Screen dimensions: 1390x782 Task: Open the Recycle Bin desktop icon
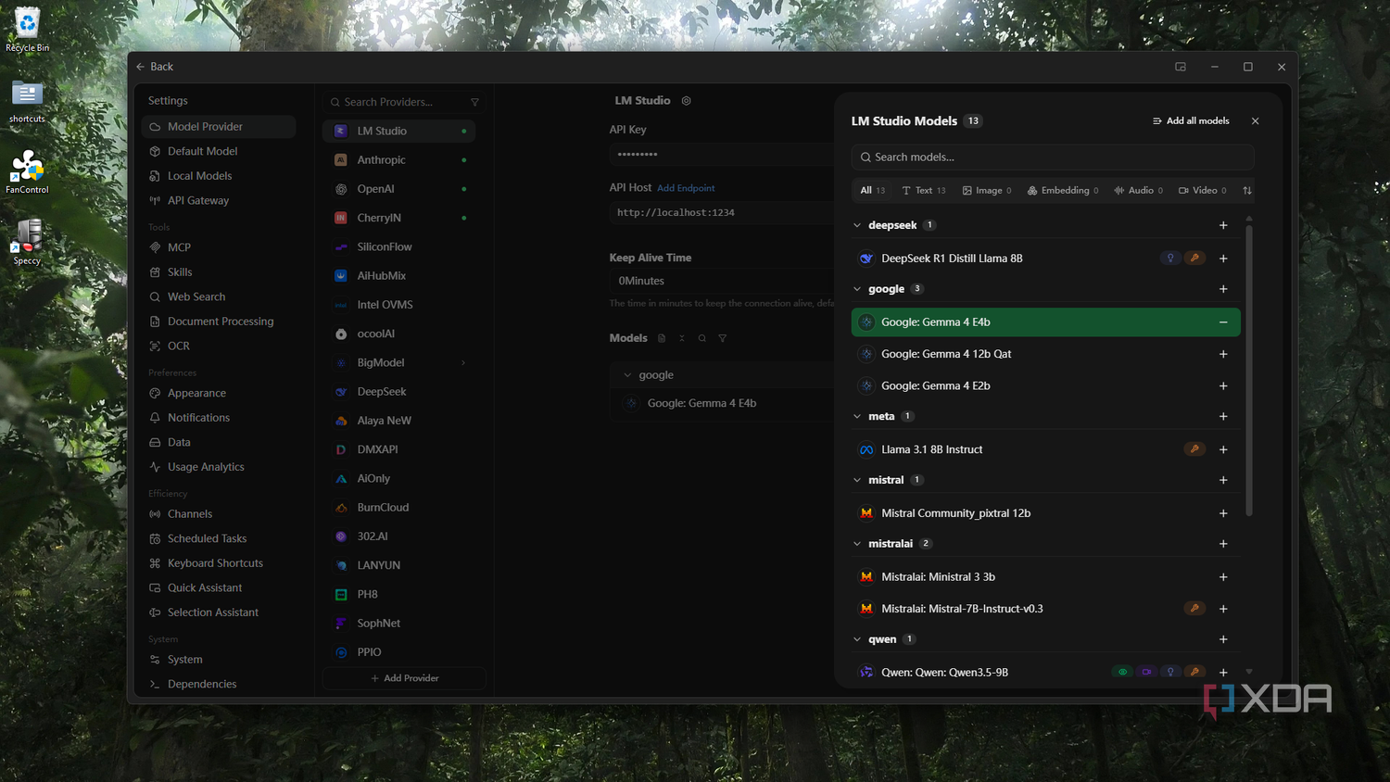tap(27, 29)
